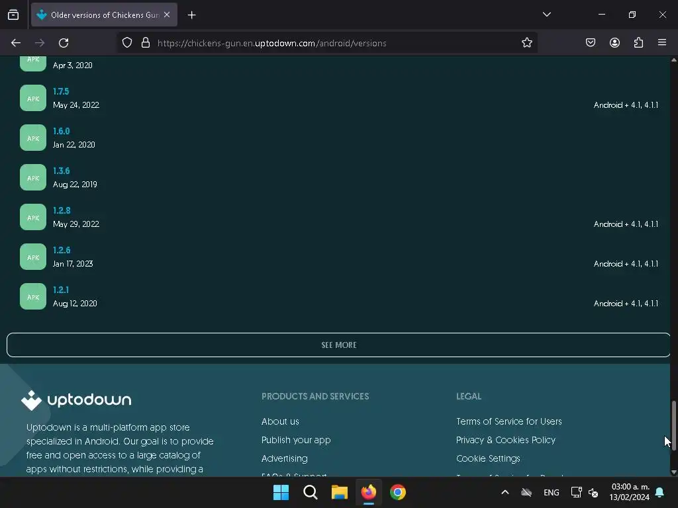Click APK icon for version 1.7.5
Image resolution: width=678 pixels, height=508 pixels.
(x=33, y=98)
